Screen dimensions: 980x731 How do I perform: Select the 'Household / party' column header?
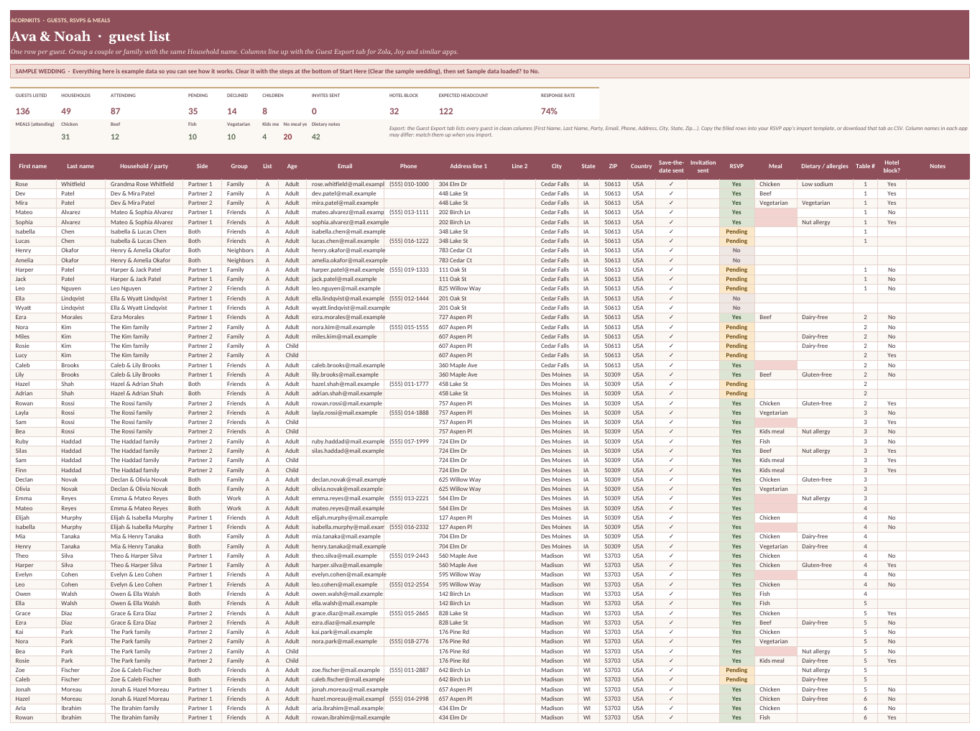144,166
